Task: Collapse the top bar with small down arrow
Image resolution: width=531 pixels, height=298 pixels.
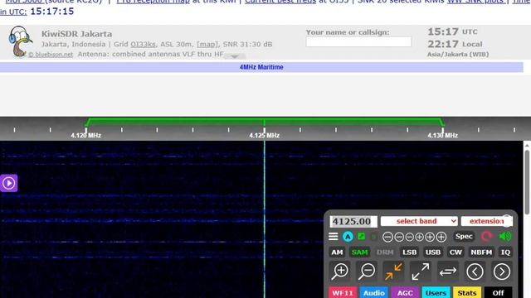Action: (x=234, y=56)
